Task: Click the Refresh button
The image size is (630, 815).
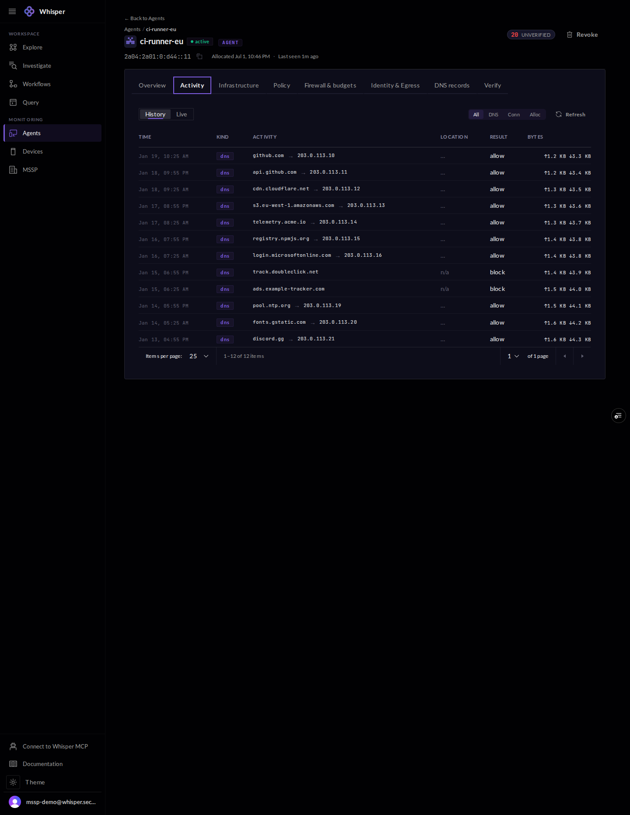Action: [570, 115]
